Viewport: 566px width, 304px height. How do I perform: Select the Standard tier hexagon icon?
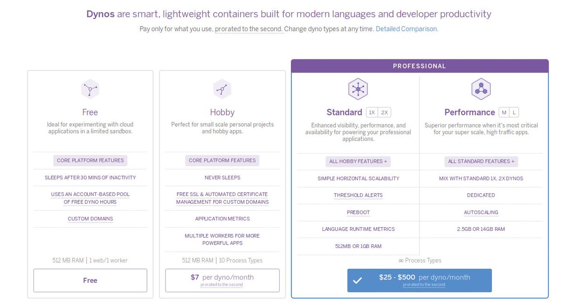pos(358,89)
